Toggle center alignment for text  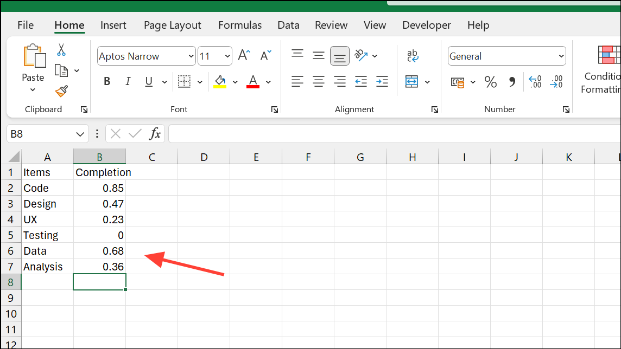pos(319,82)
